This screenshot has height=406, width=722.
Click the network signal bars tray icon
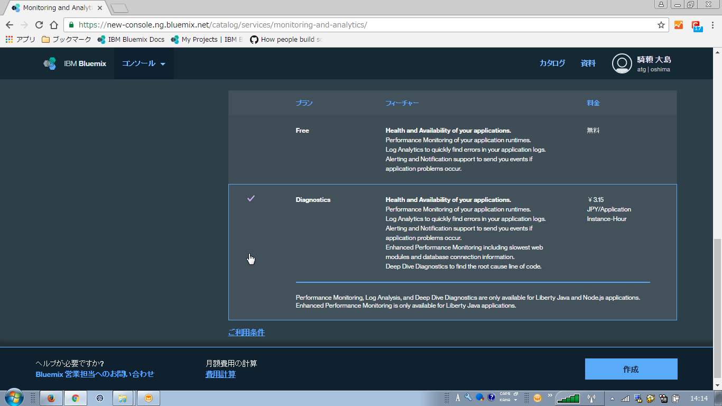(x=625, y=399)
